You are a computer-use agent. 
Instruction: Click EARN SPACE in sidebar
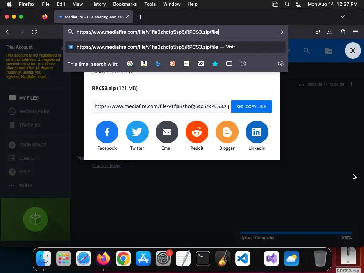coord(33,145)
